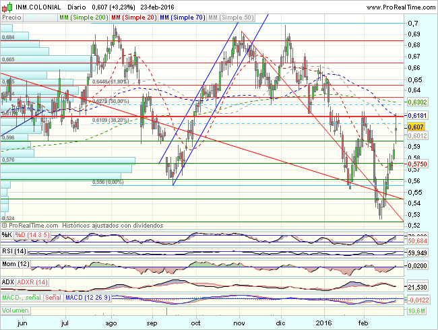Click the 0,6109 (38,20%) Fibonacci label
This screenshot has width=438, height=330.
coord(111,120)
